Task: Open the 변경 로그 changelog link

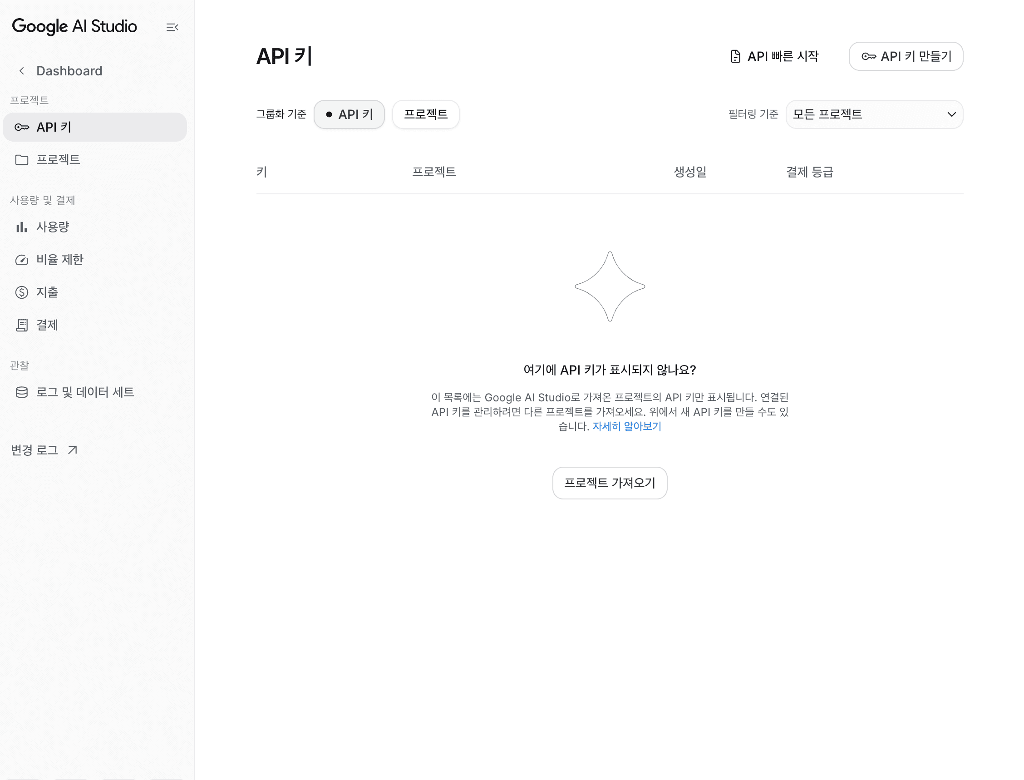Action: 44,450
